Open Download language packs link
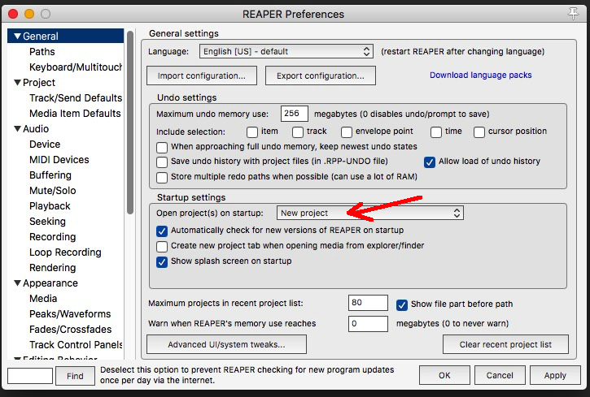Image resolution: width=590 pixels, height=397 pixels. 480,75
